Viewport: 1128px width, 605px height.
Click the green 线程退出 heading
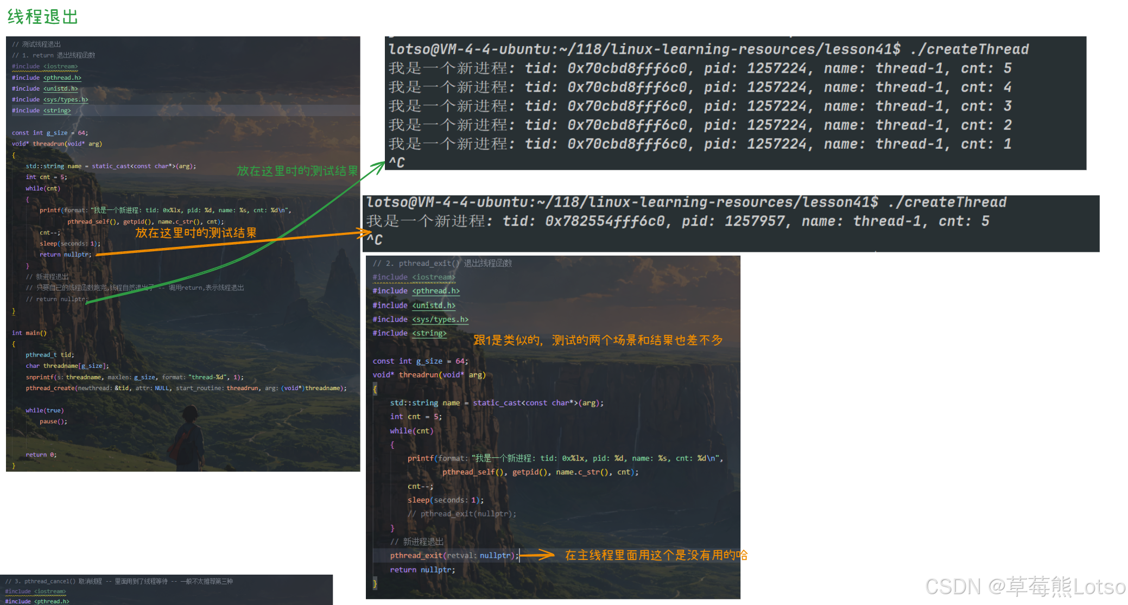point(43,17)
